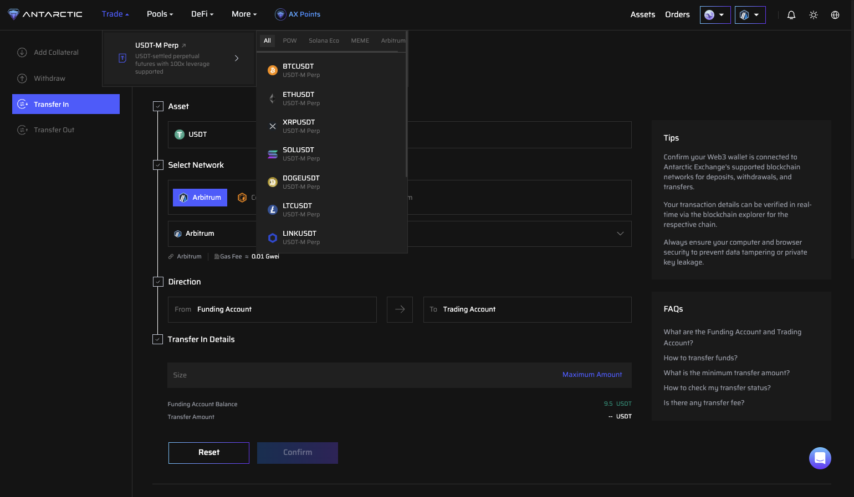Toggle the Select Network step checkbox

(x=158, y=165)
